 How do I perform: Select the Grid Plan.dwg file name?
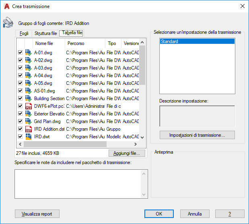[x=47, y=121]
